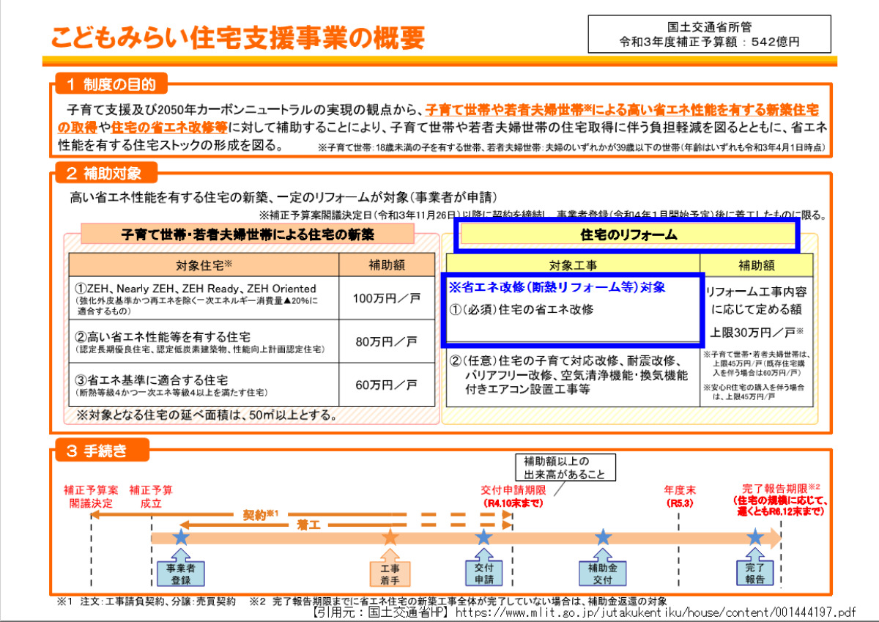Click the 年度末 timeline label

[x=679, y=489]
